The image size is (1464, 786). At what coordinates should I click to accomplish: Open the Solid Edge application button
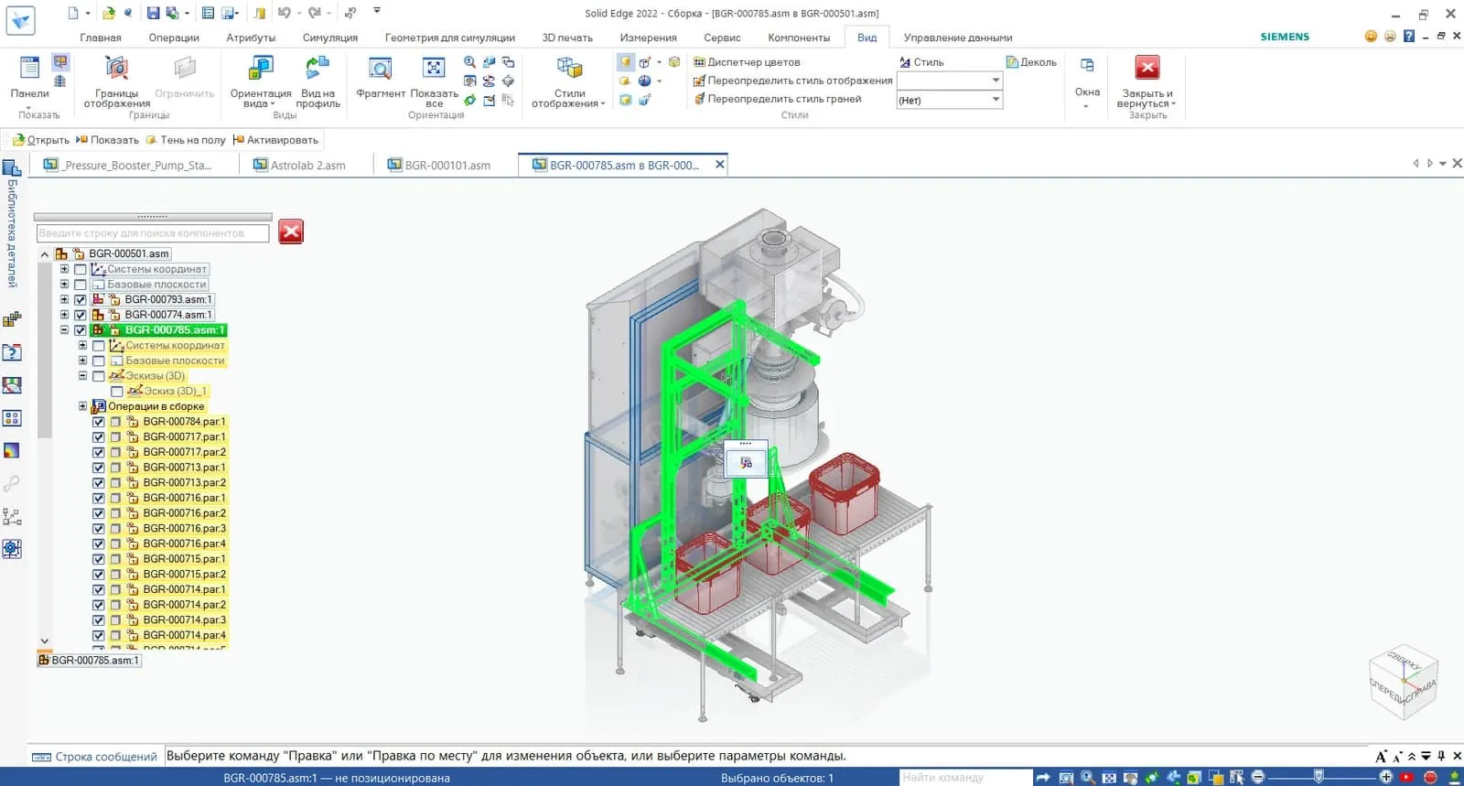click(20, 20)
